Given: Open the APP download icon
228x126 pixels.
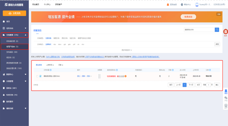Looking at the screenshot, I should coord(226,106).
